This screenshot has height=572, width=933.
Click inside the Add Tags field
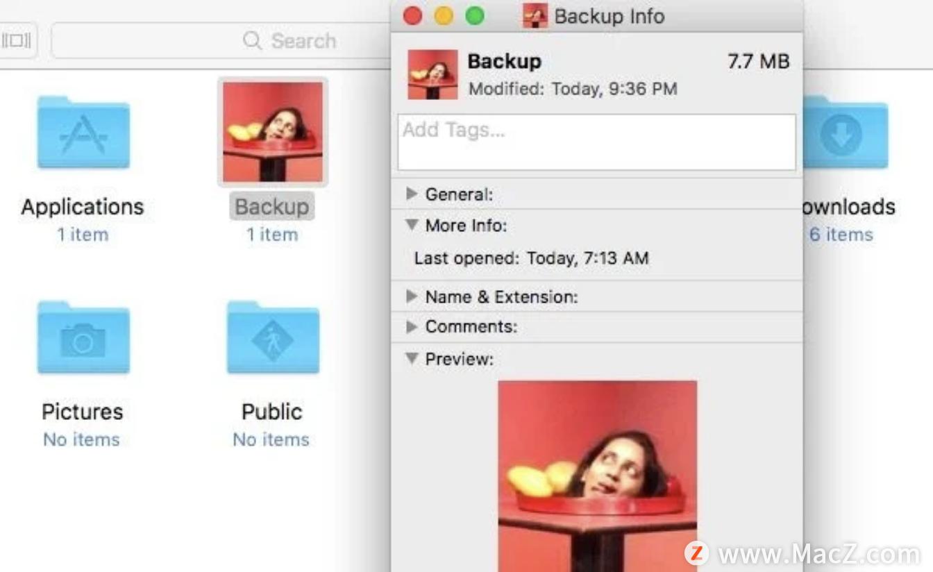tap(596, 141)
